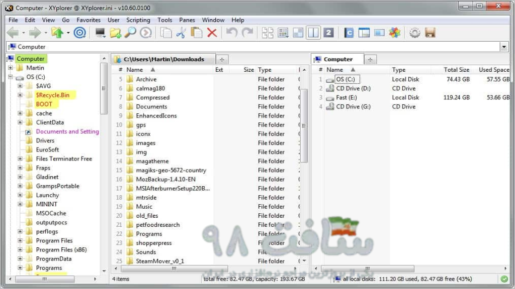Open the address bar dropdown

[504, 47]
